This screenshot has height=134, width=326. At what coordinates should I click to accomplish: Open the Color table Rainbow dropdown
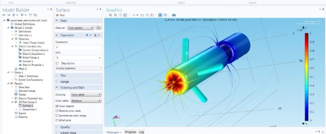[86, 101]
